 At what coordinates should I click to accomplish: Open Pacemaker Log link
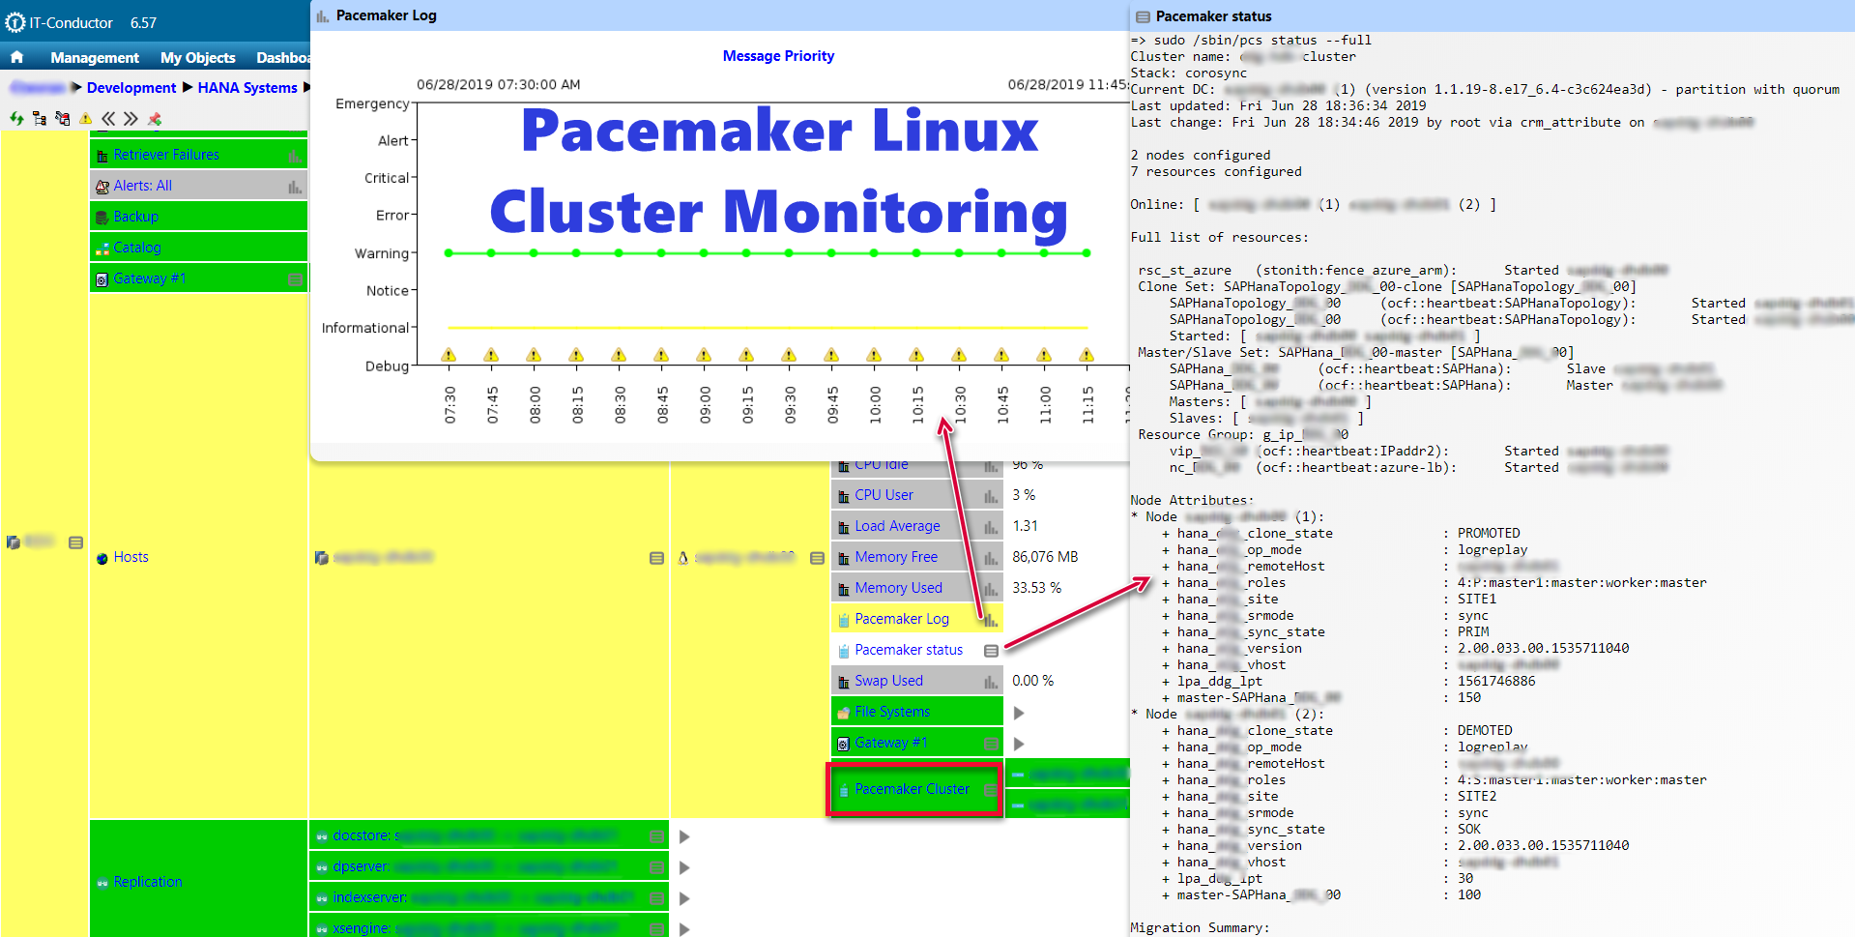tap(903, 619)
